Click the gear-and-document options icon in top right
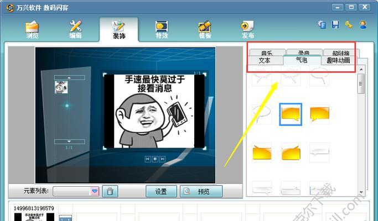Viewport: 378px width, 221px height. tap(322, 24)
